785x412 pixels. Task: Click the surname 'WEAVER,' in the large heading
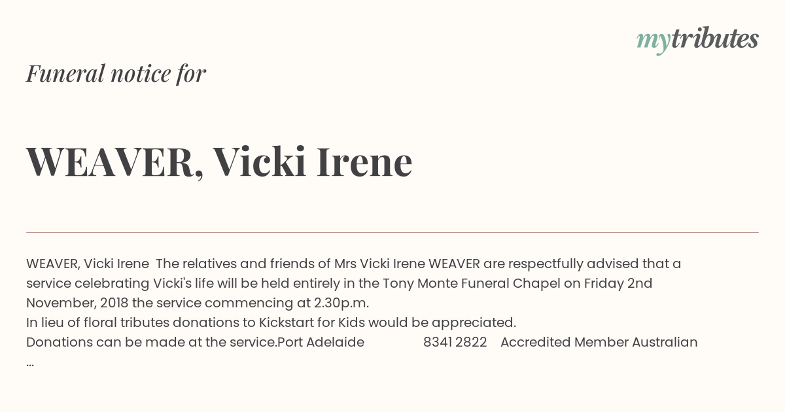point(115,162)
